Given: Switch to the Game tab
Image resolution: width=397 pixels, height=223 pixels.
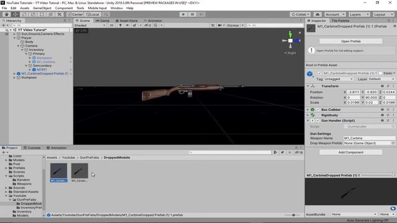Looking at the screenshot, I should (102, 20).
